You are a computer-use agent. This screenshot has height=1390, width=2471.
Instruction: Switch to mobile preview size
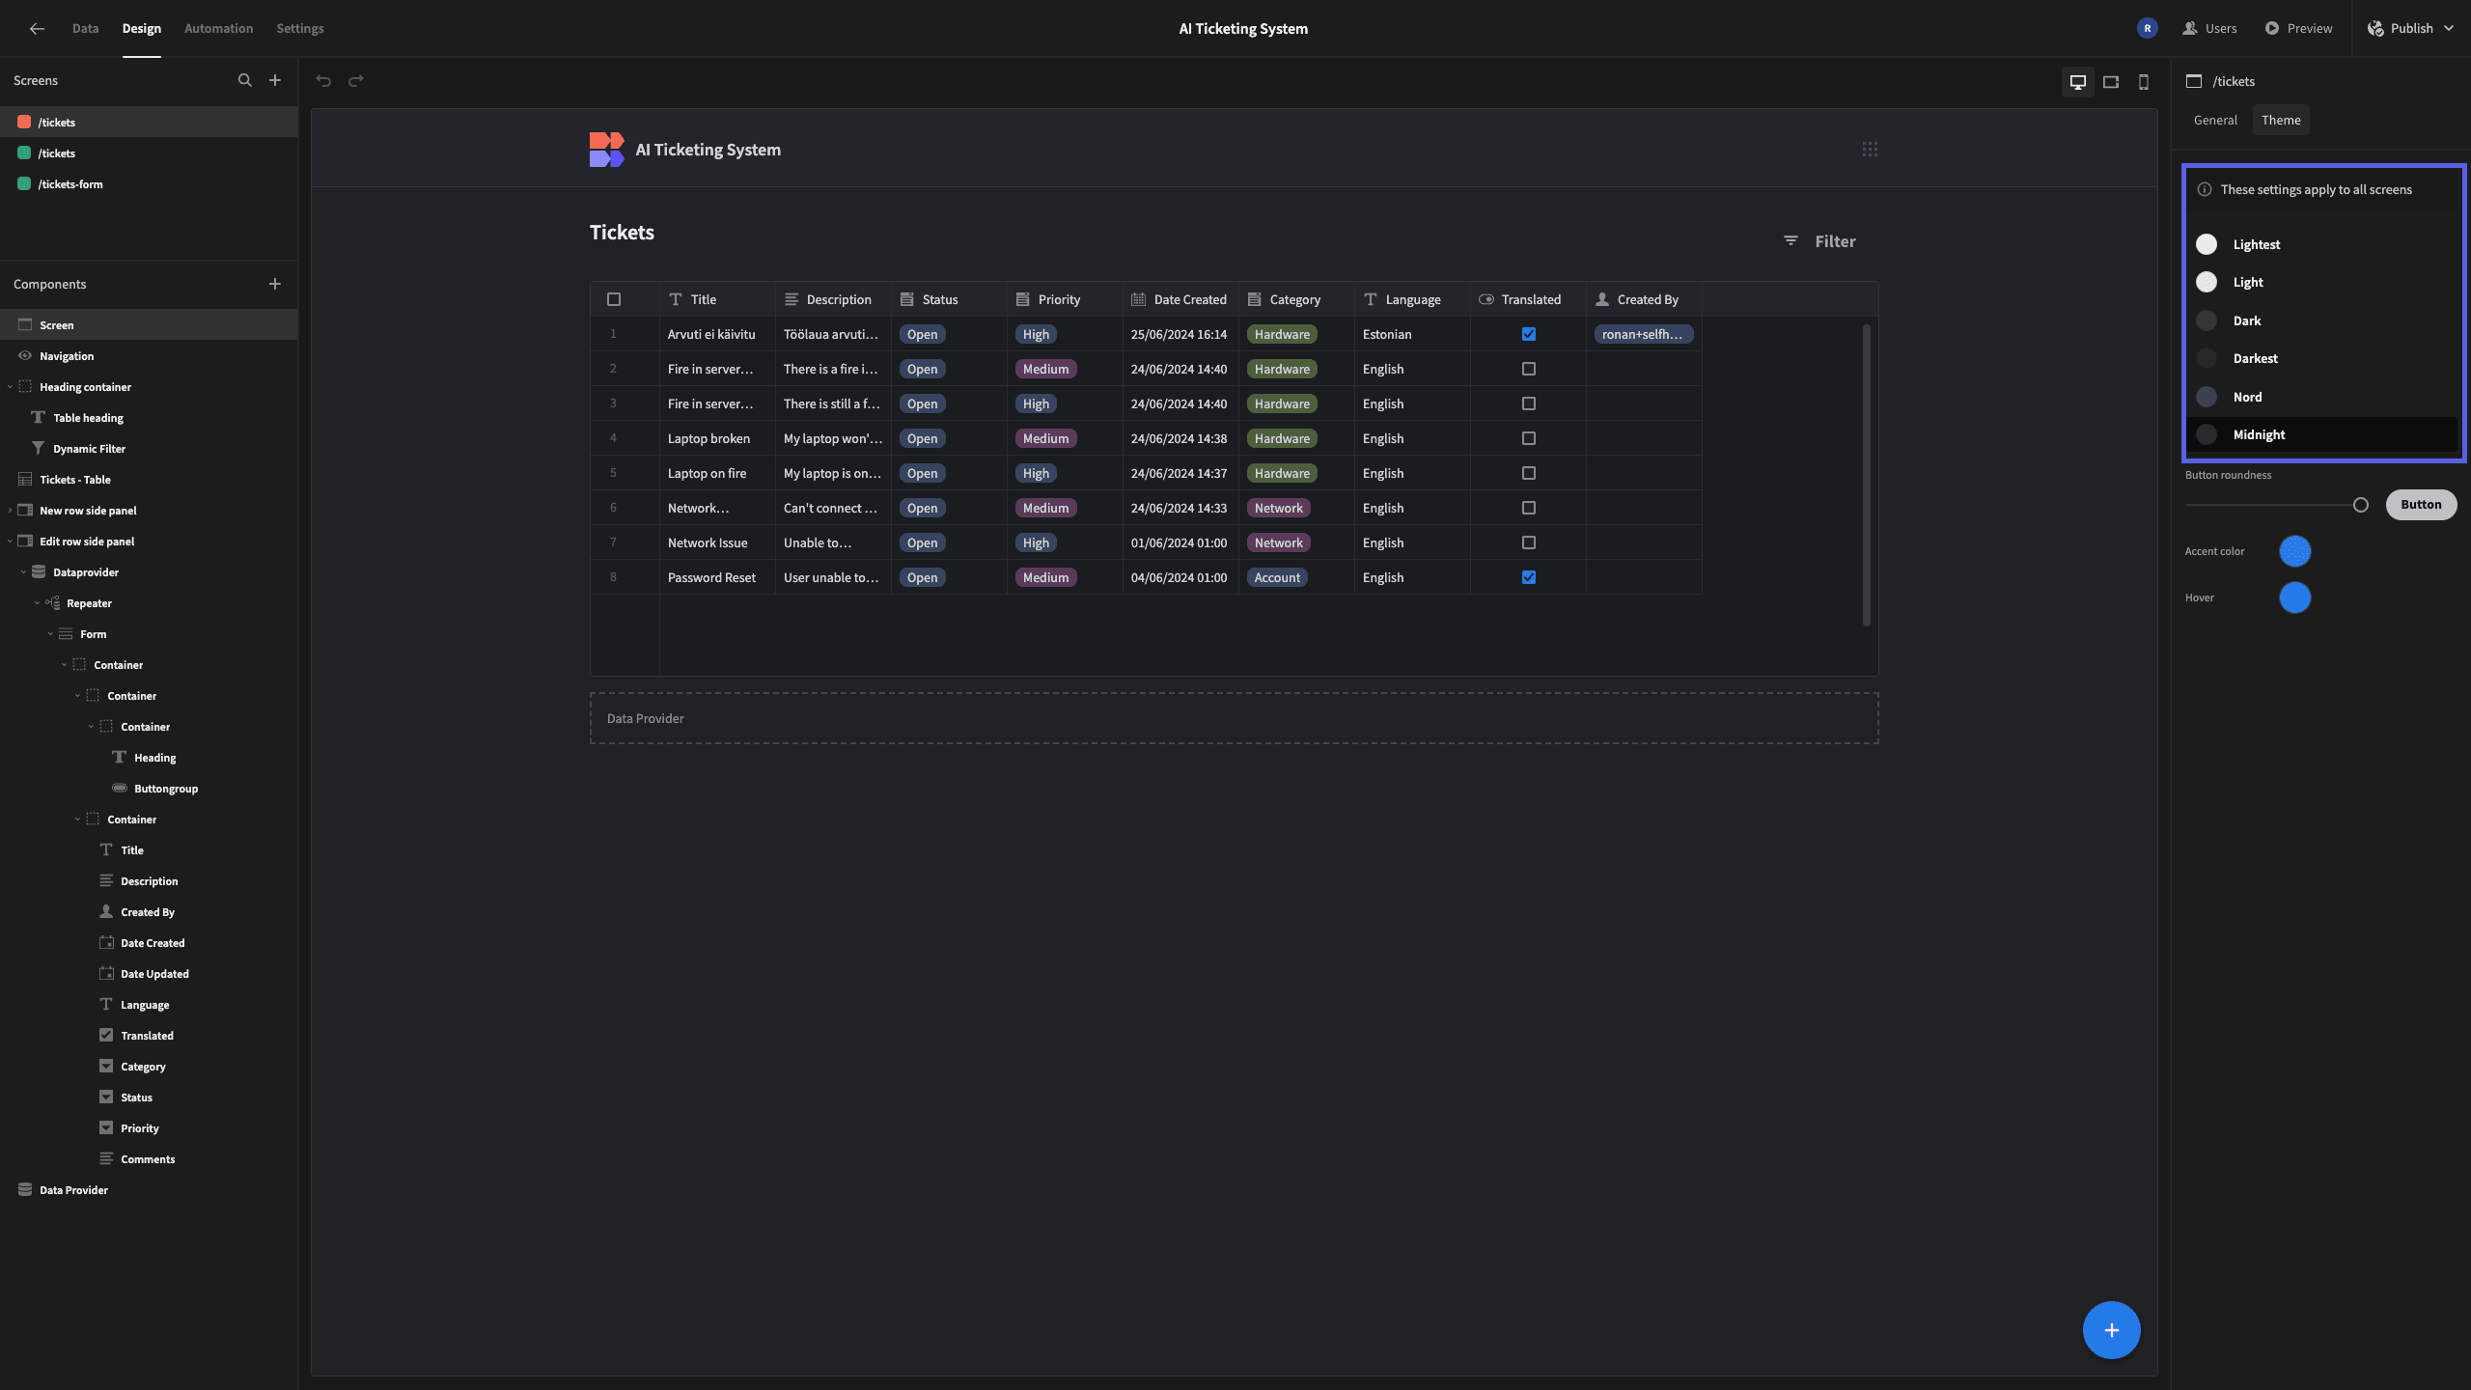click(x=2144, y=82)
